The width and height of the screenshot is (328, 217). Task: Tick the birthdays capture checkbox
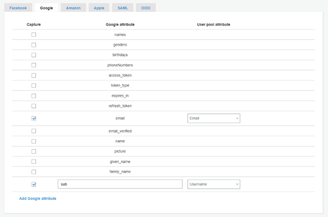(34, 55)
